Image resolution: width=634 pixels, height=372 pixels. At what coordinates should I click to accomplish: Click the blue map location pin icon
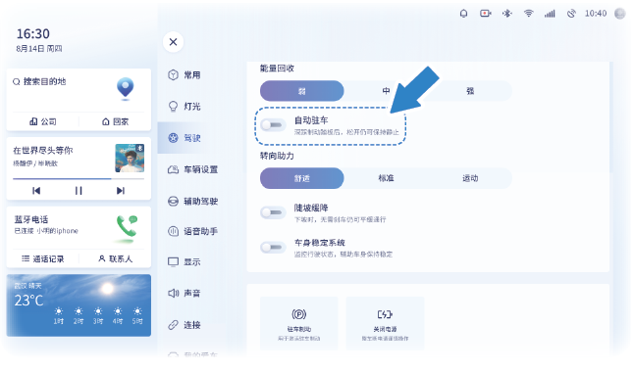point(126,88)
